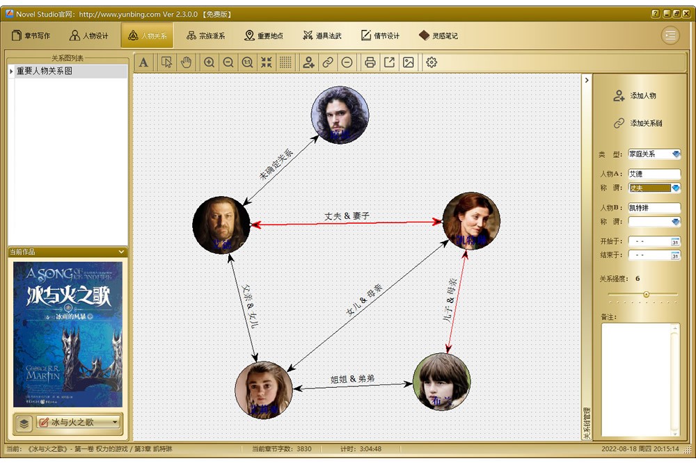Click the 冰与火之歌 book cover thumbnail

[x=68, y=334]
